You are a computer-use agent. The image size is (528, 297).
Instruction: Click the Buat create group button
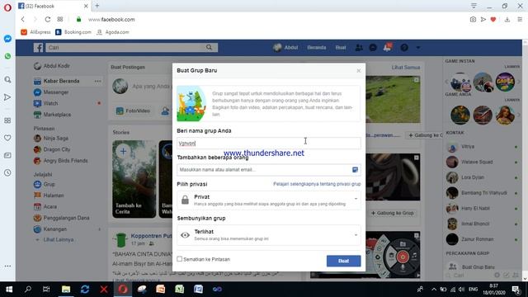coord(343,261)
